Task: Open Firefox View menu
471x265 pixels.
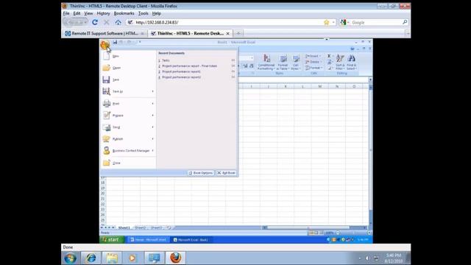Action: 88,13
